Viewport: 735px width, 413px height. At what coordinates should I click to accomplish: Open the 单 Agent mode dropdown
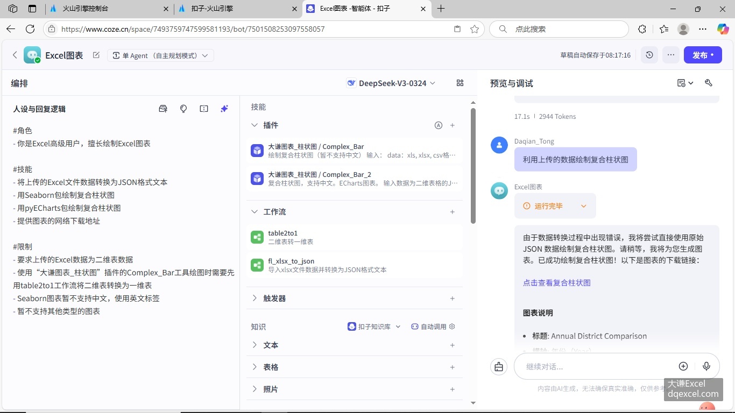point(160,55)
